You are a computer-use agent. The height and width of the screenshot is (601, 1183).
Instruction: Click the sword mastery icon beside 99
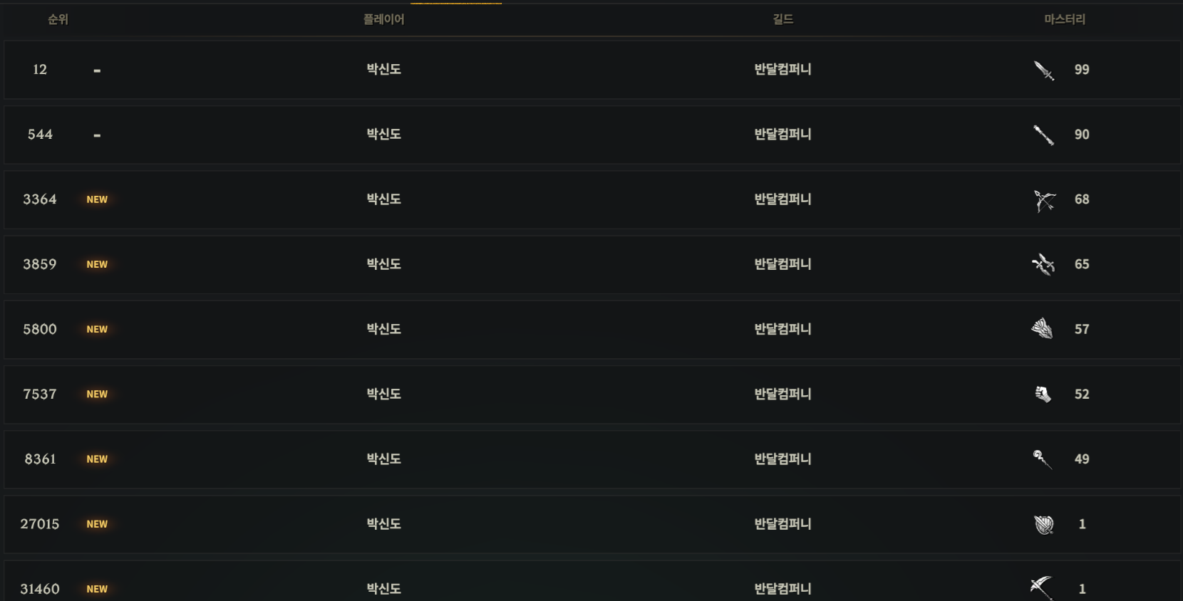pos(1044,70)
